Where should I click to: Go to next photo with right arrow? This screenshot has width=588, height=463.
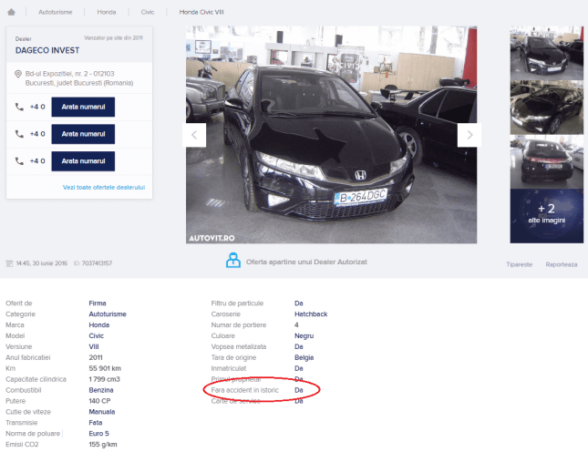coord(469,135)
